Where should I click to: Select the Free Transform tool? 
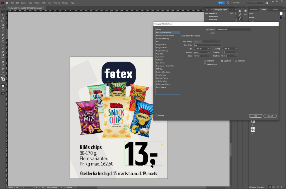3,52
